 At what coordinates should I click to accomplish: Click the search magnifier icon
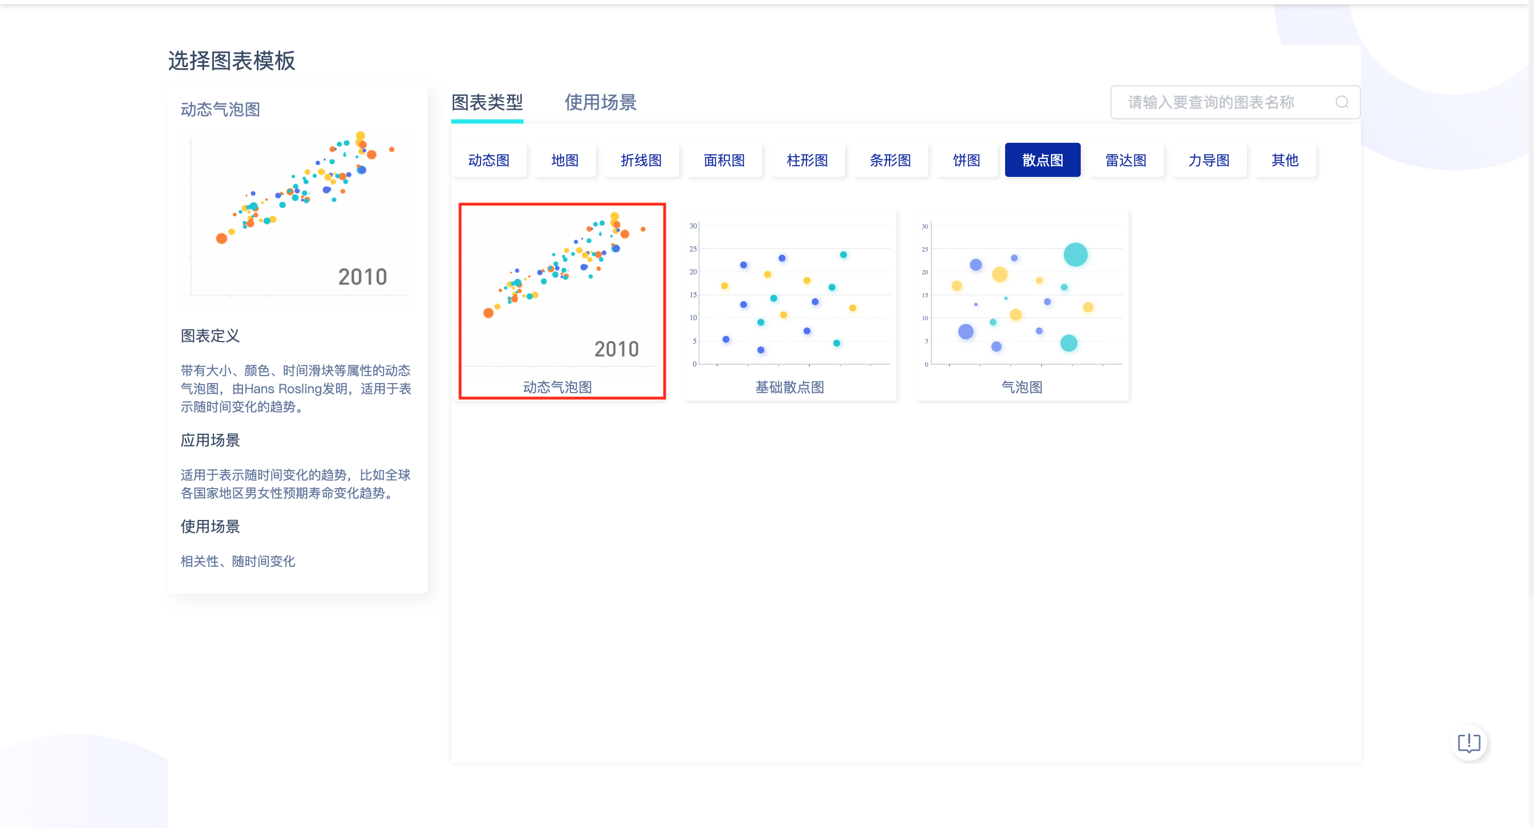pyautogui.click(x=1342, y=102)
